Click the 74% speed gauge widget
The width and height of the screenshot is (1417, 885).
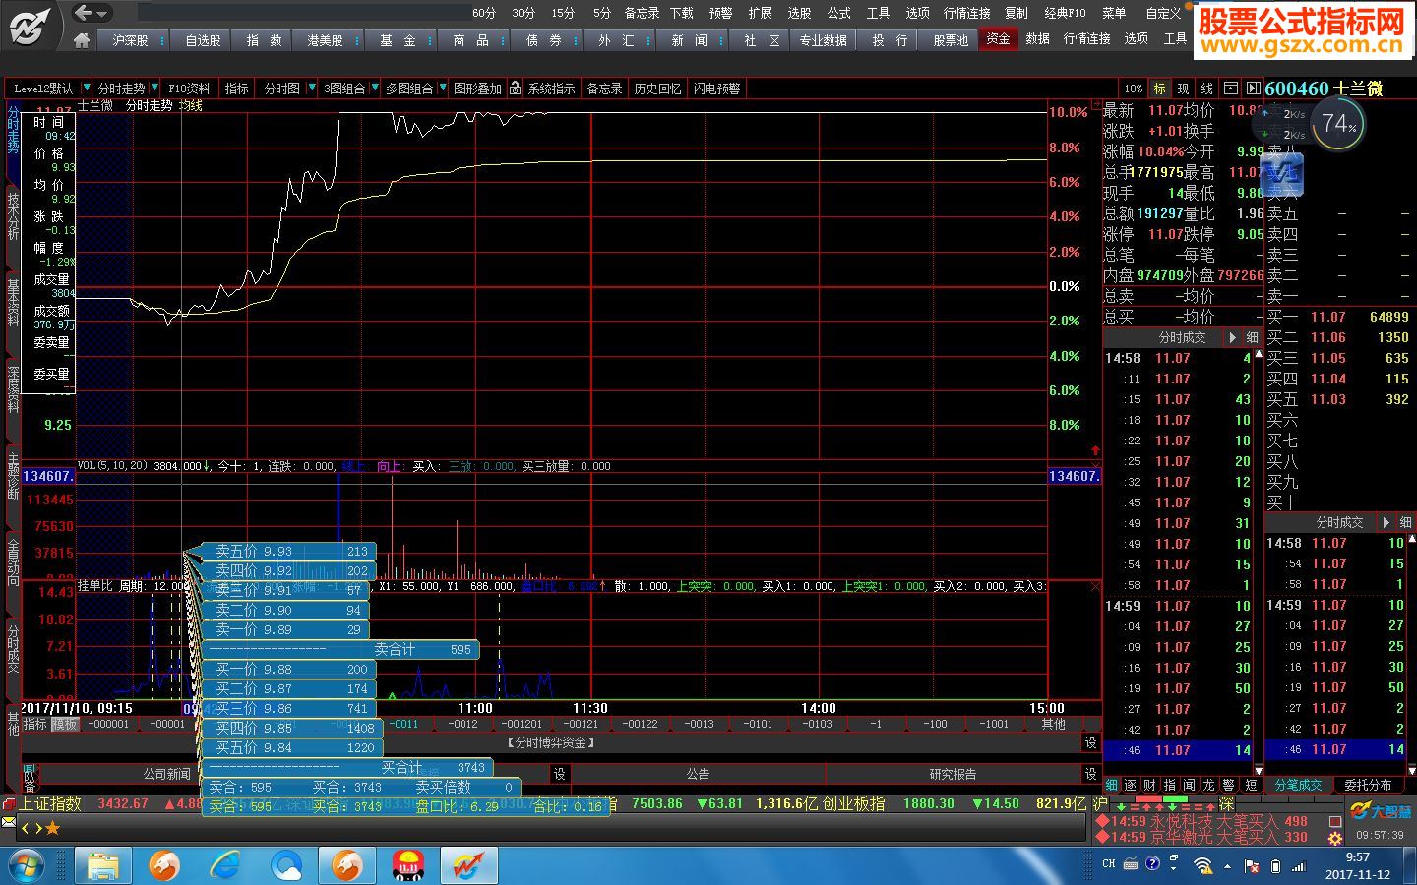(1338, 125)
